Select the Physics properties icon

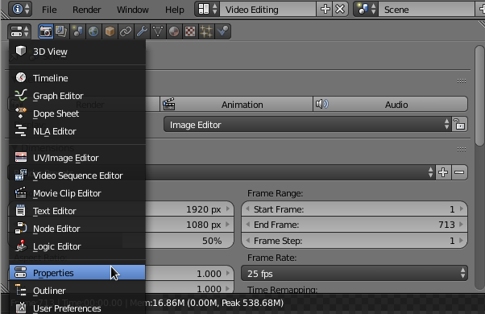(222, 31)
